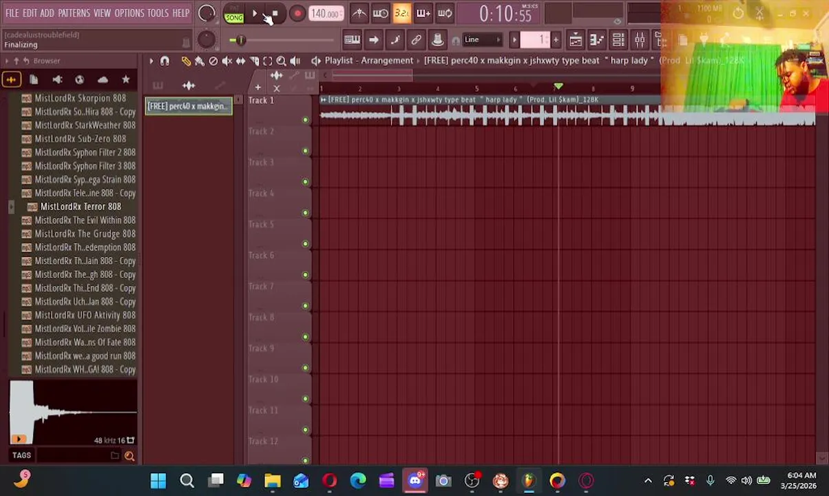Click the stamp icon next to link

point(437,40)
